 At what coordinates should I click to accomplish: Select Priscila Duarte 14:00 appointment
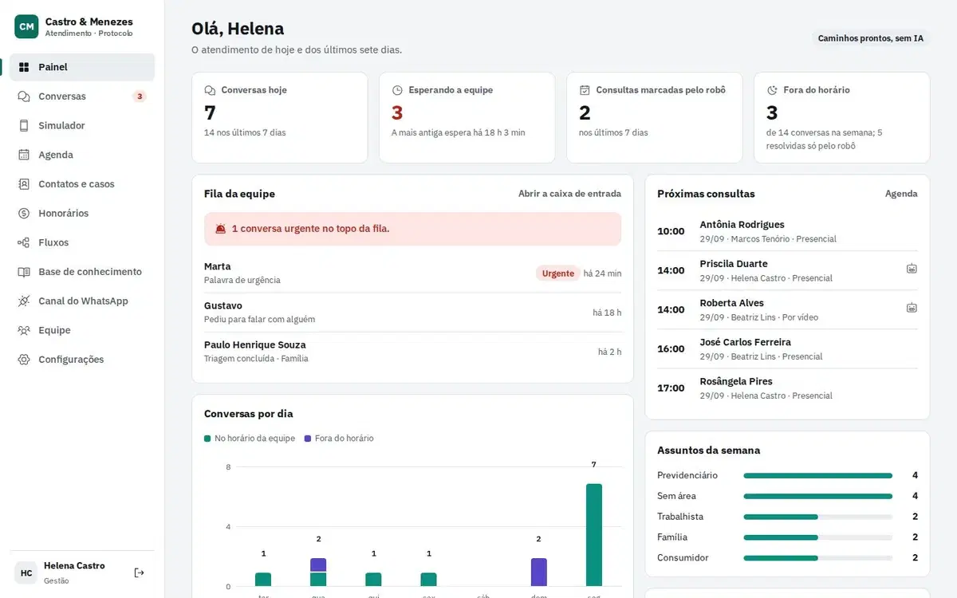click(787, 270)
